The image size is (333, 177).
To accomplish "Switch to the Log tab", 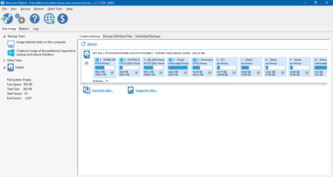I will [x=36, y=29].
